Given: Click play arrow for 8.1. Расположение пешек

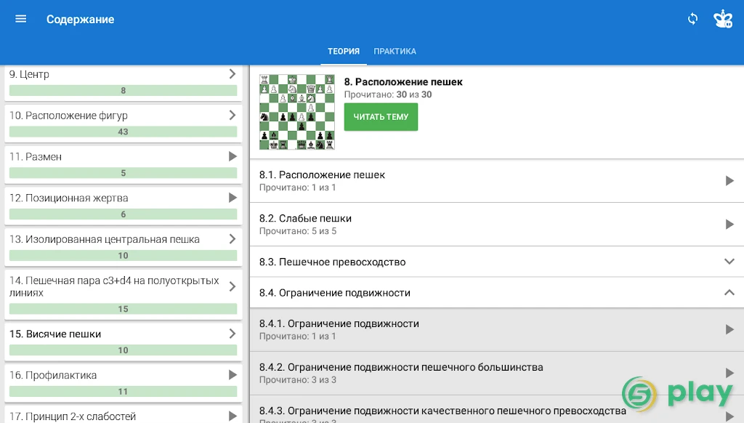Looking at the screenshot, I should pos(729,181).
